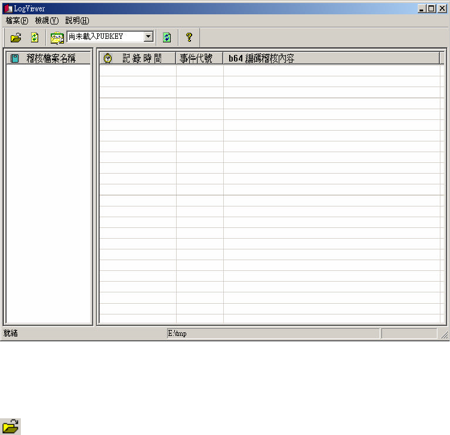The width and height of the screenshot is (450, 435).
Task: Click the 稽核檔案名稱 list header
Action: click(x=48, y=58)
